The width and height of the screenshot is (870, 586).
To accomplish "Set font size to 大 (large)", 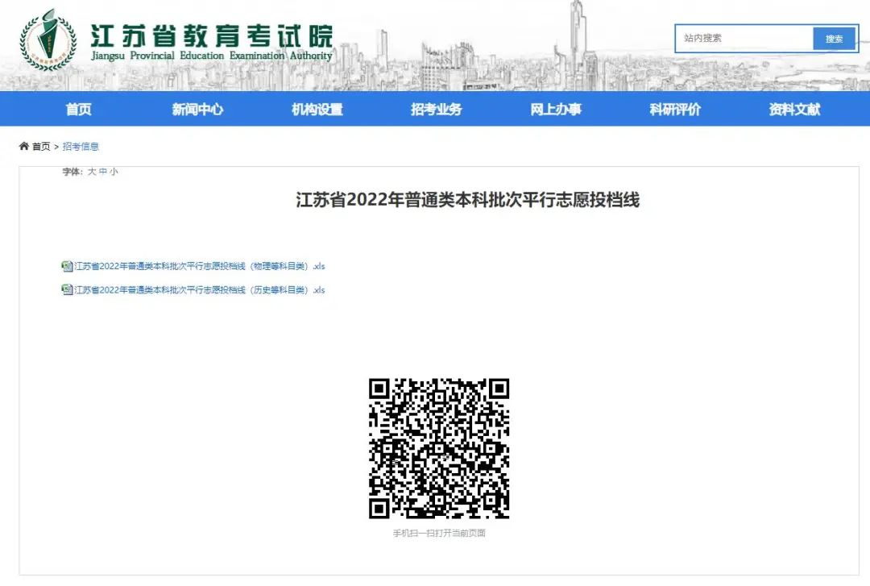I will click(92, 172).
